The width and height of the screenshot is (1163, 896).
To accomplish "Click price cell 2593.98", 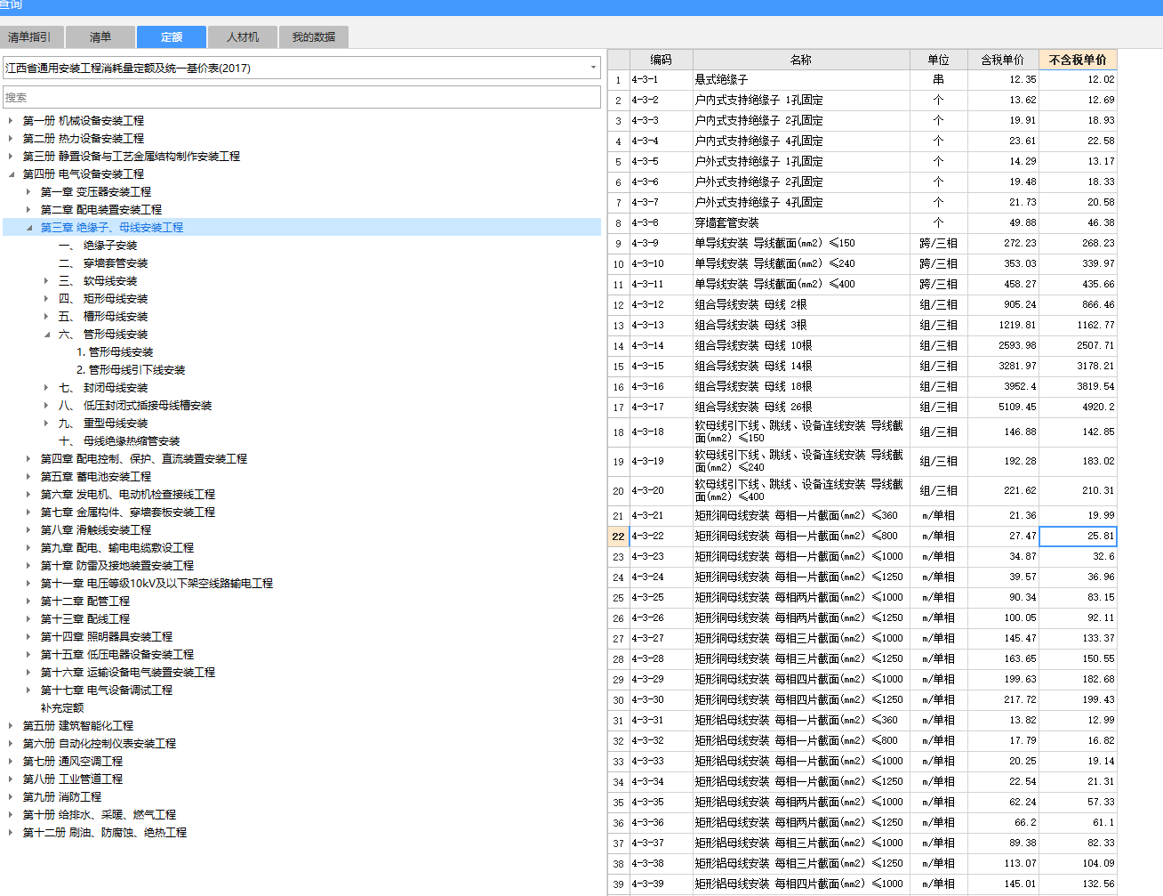I will 1002,345.
